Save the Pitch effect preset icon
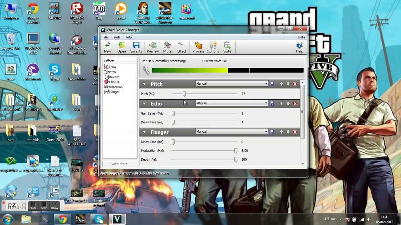401x225 pixels. click(x=272, y=84)
